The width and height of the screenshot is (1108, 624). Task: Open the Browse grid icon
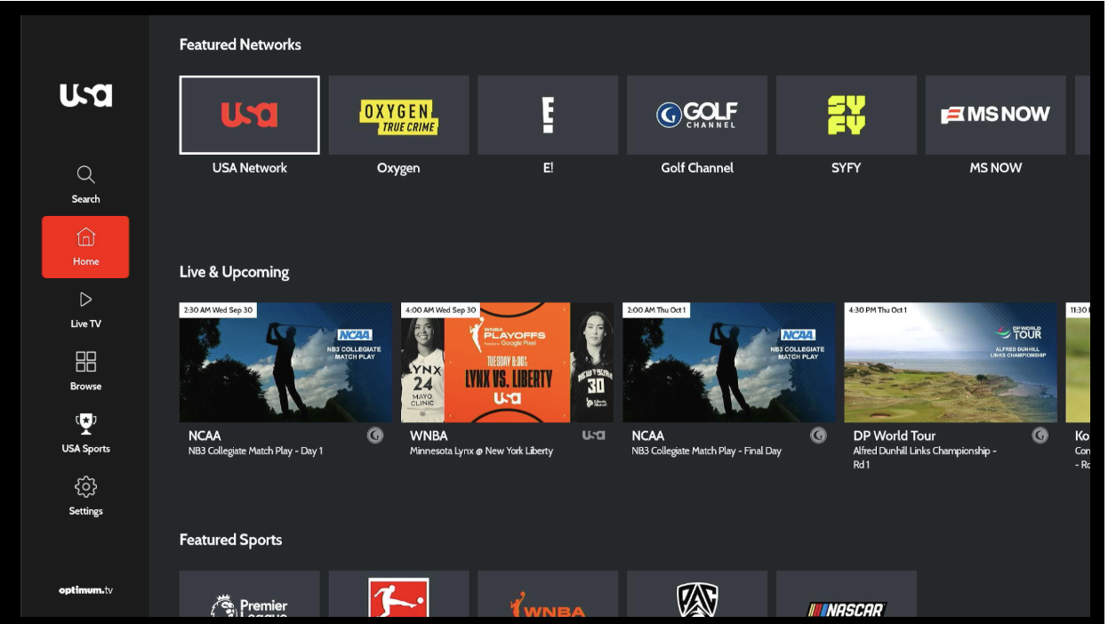coord(85,372)
